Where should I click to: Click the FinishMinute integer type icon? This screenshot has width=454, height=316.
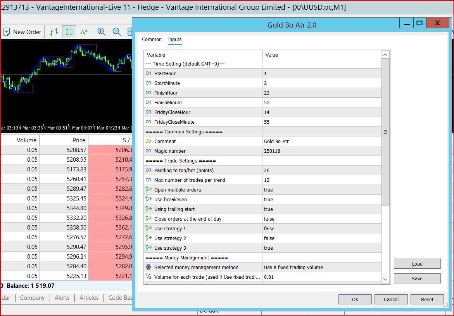148,102
